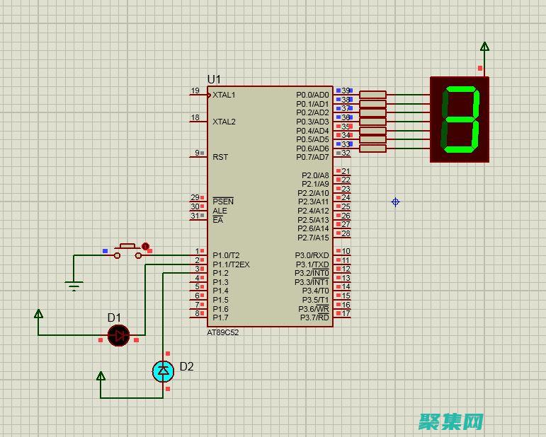Screen dimensions: 546x437
Task: Click the power terminal arrow wired to D2
Action: 101,375
